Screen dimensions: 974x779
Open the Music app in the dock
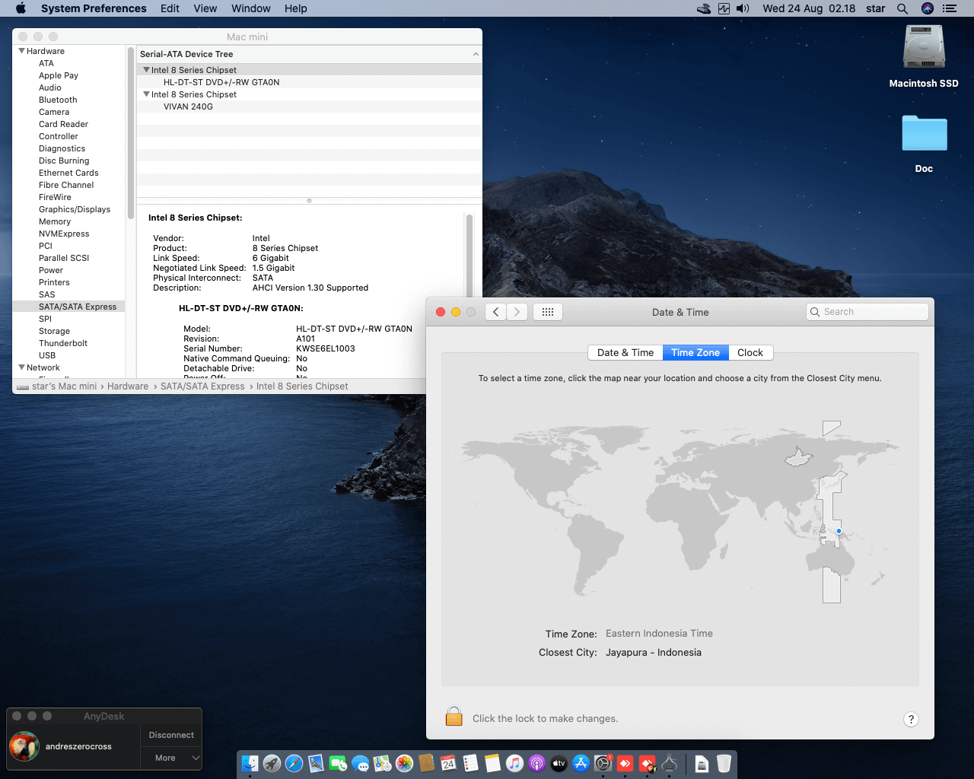515,763
